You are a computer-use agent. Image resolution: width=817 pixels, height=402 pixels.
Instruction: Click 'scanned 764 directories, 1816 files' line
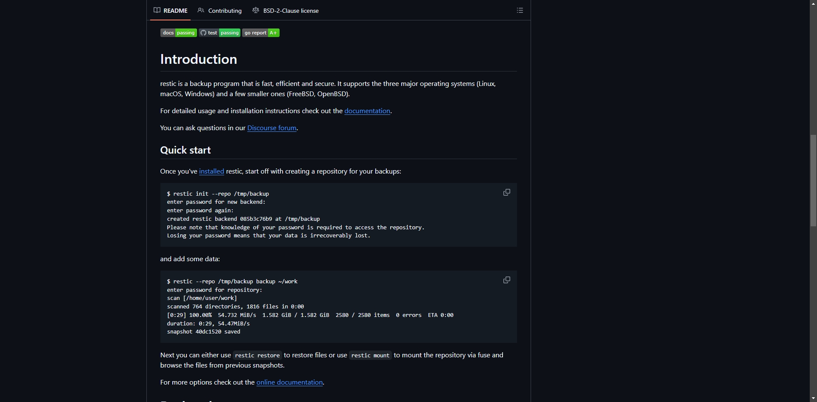(x=235, y=306)
